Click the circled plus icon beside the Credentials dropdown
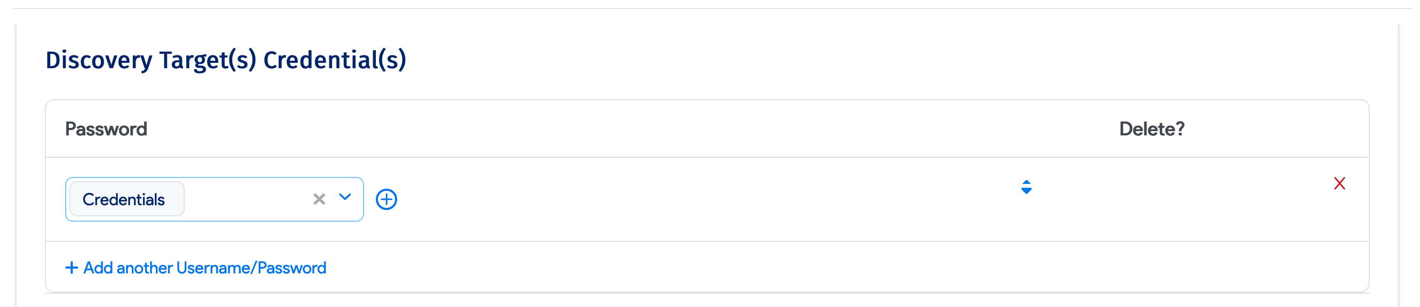This screenshot has width=1420, height=307. click(386, 199)
